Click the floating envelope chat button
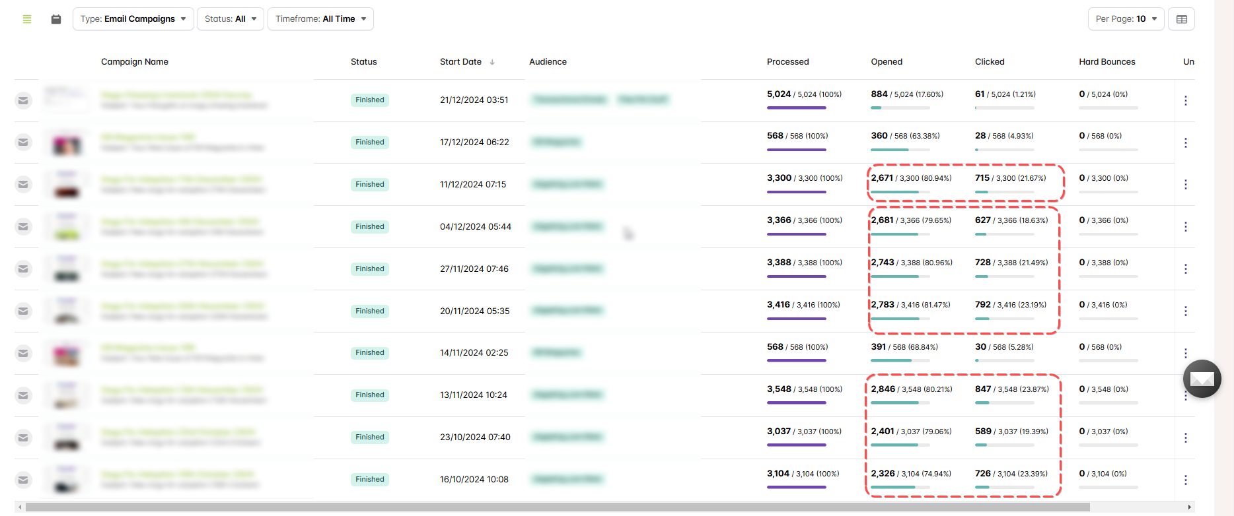 click(1202, 379)
